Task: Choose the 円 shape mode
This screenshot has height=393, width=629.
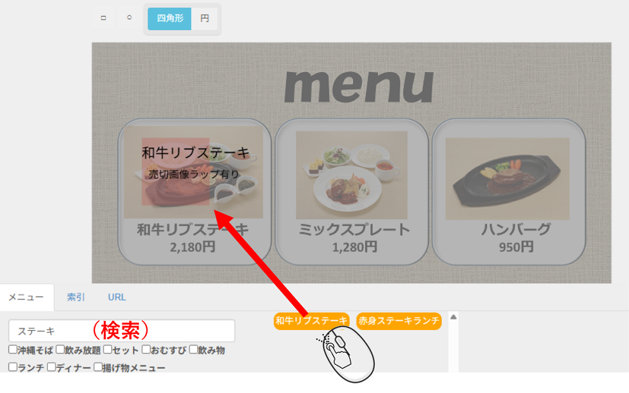Action: [x=205, y=19]
